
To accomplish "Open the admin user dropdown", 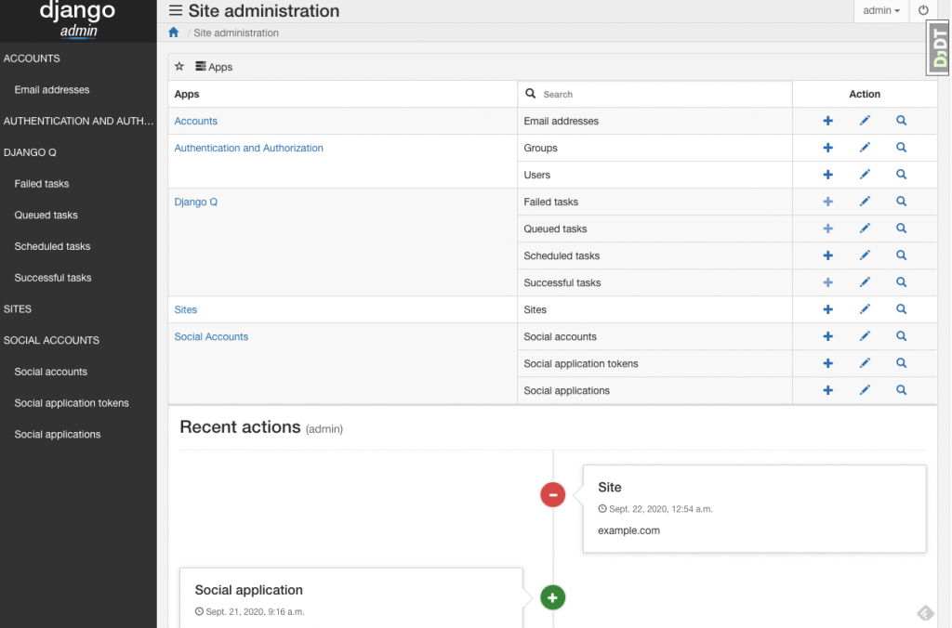I will (881, 10).
